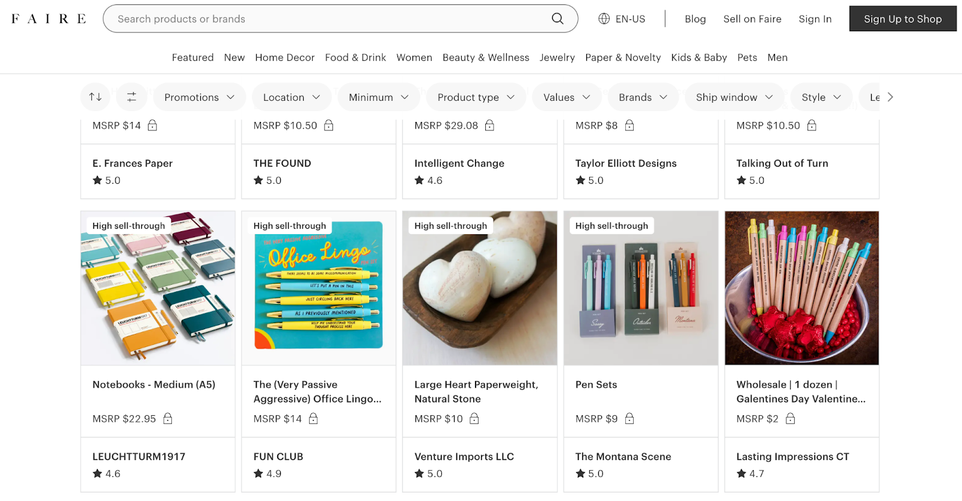962x501 pixels.
Task: Click lock icon beside MSRP $22.95
Action: click(x=167, y=418)
